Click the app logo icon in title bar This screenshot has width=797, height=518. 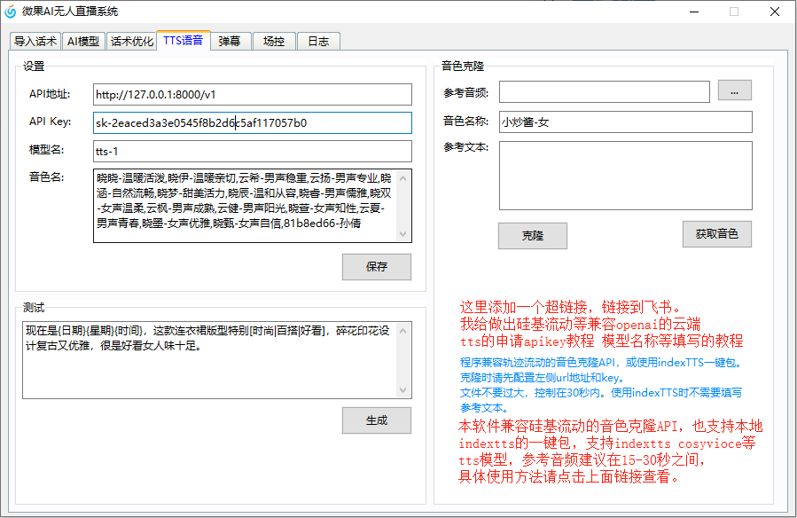click(x=11, y=12)
